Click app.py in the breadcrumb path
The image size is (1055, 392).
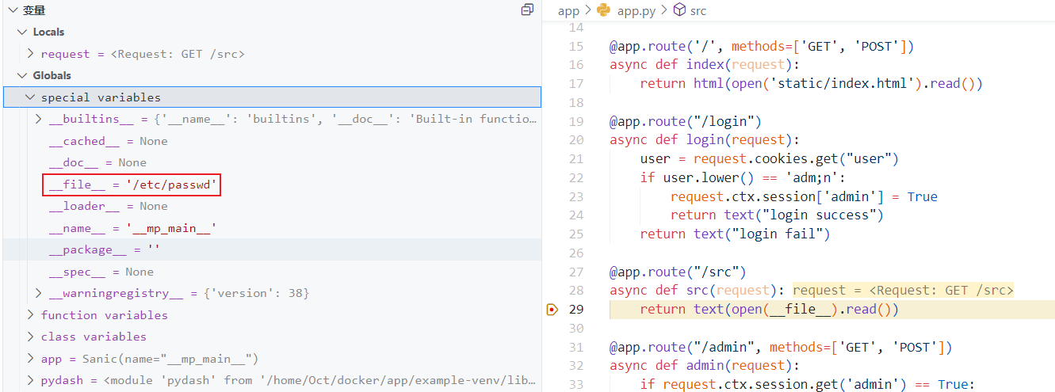pyautogui.click(x=636, y=10)
